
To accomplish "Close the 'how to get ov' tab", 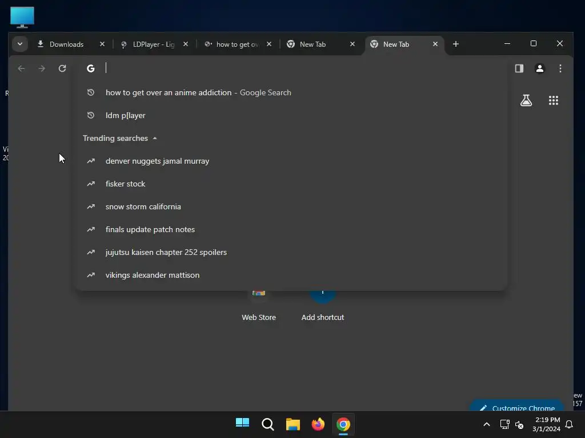I will pyautogui.click(x=269, y=44).
